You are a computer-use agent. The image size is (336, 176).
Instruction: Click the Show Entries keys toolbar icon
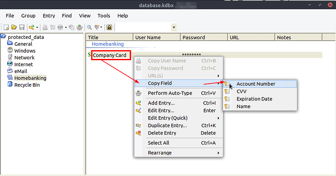[x=97, y=27]
